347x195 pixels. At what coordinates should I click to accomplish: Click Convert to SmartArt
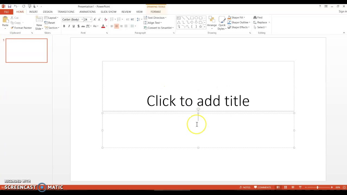(159, 28)
